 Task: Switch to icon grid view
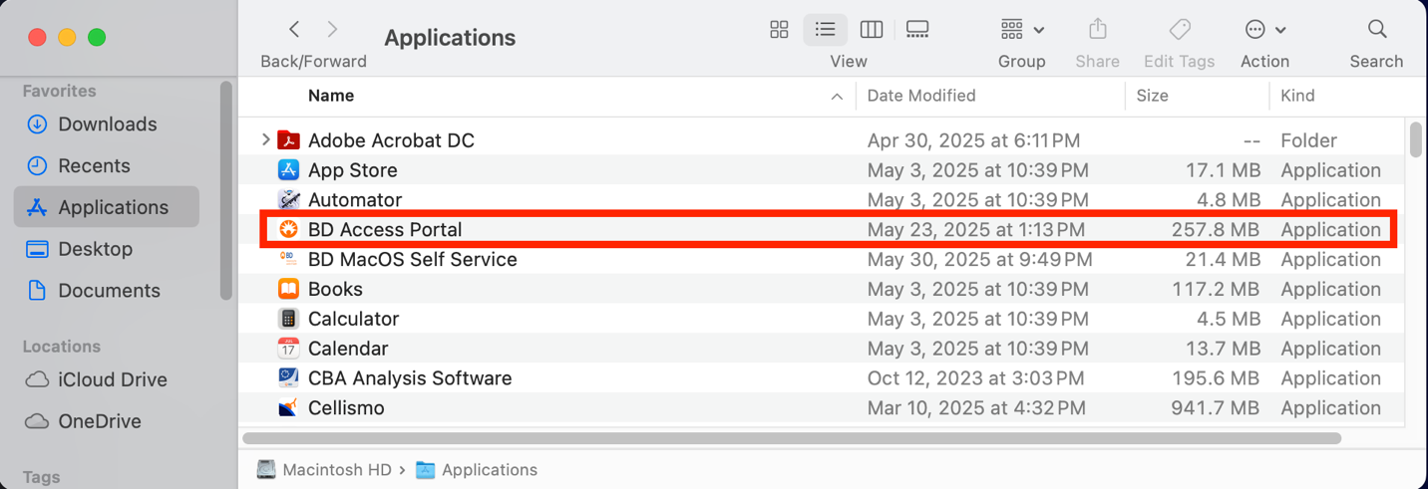779,30
